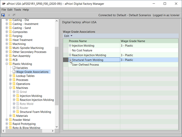Click Structural Foam Molding's 3 - Plastic cell
The height and width of the screenshot is (137, 182).
pyautogui.click(x=149, y=60)
